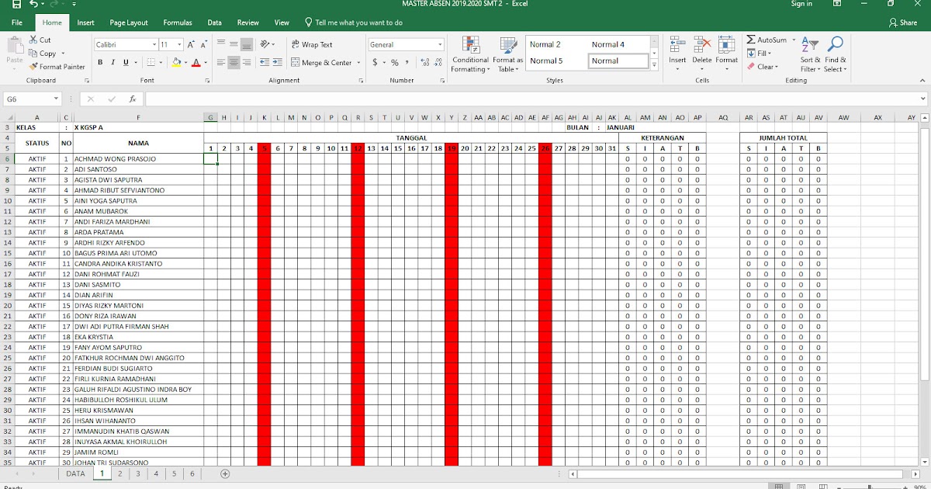The width and height of the screenshot is (931, 489).
Task: Apply the Comma Style format
Action: click(x=407, y=62)
